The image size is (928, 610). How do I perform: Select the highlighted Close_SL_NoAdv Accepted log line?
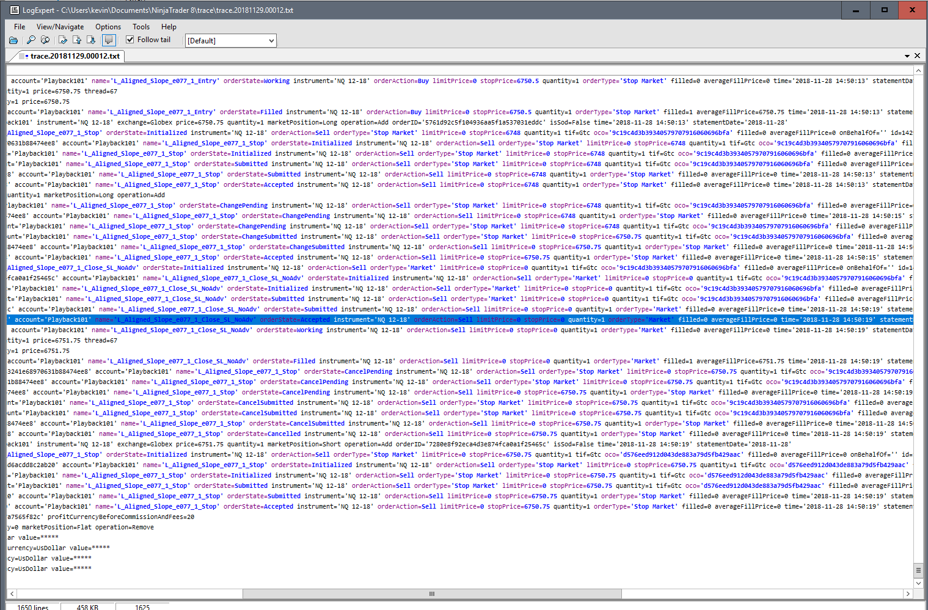point(459,320)
